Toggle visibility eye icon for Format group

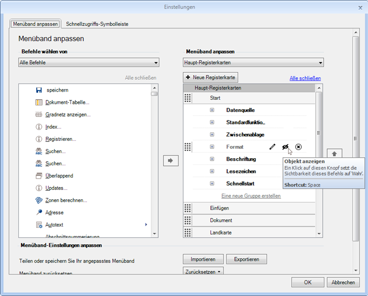click(x=286, y=147)
